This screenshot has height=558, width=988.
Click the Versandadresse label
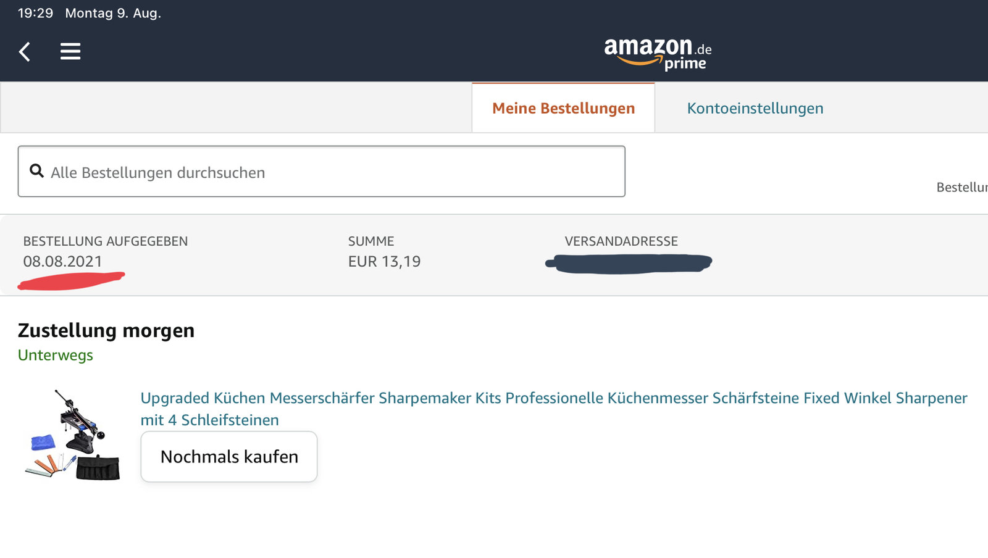click(621, 241)
